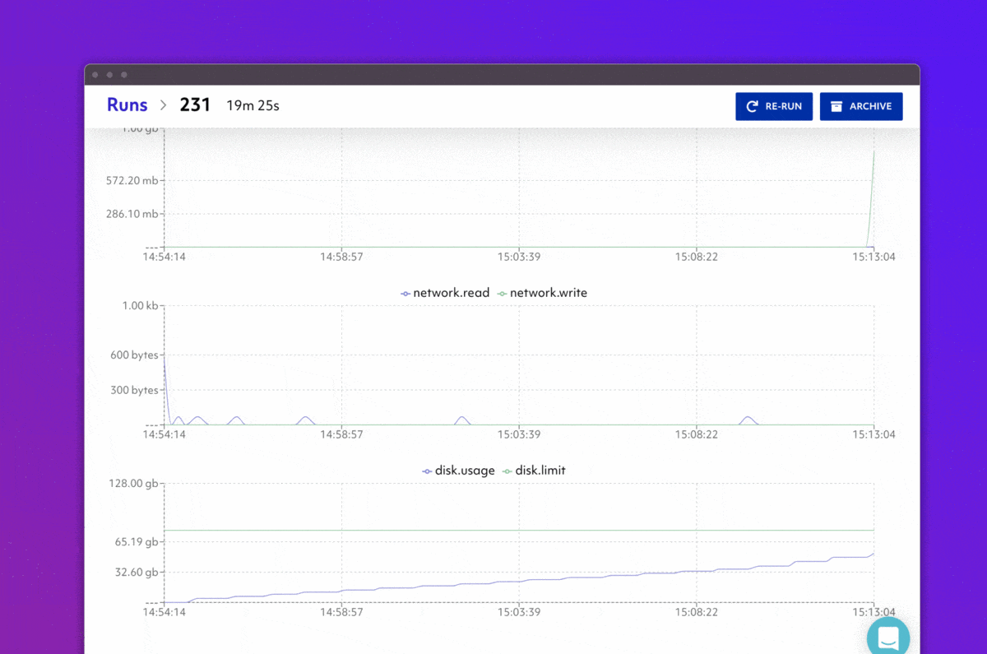Click the 572.20 mb axis label
This screenshot has height=654, width=987.
pyautogui.click(x=132, y=180)
